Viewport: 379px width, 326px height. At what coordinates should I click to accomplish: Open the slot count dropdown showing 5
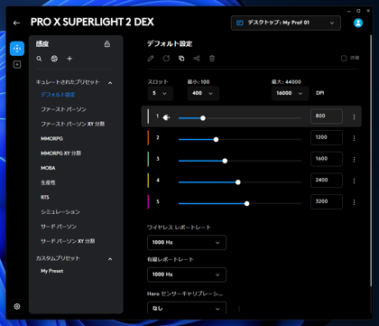point(161,93)
